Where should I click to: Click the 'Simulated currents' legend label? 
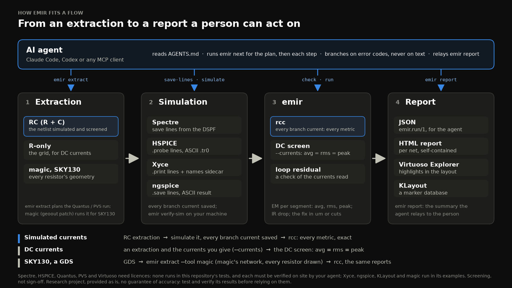56,237
